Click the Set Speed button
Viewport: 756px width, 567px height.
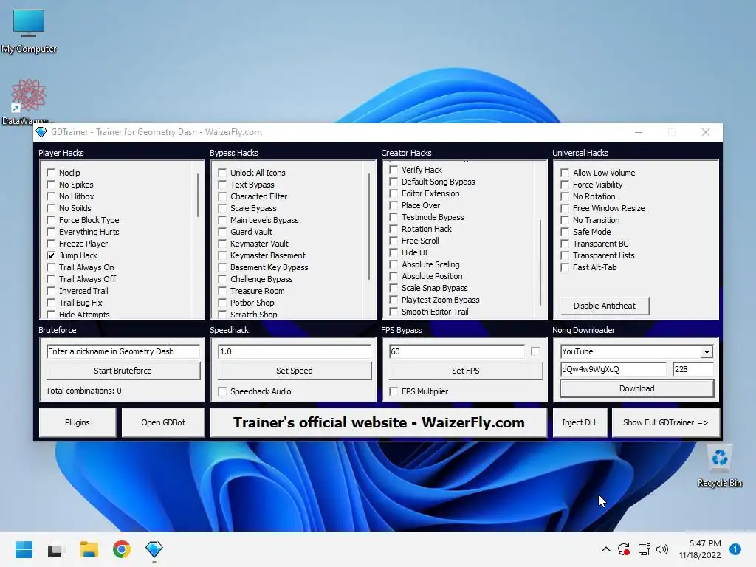(x=294, y=371)
